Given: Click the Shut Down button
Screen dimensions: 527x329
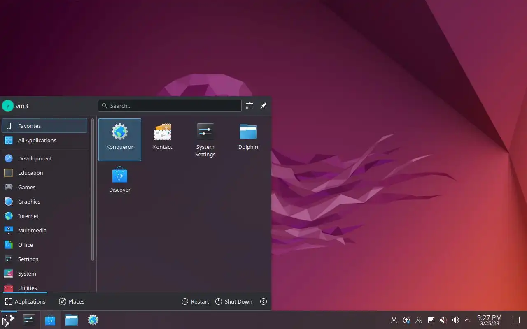Looking at the screenshot, I should pyautogui.click(x=233, y=301).
